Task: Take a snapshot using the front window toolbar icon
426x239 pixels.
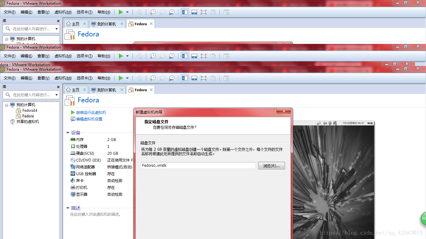Action: [153, 78]
